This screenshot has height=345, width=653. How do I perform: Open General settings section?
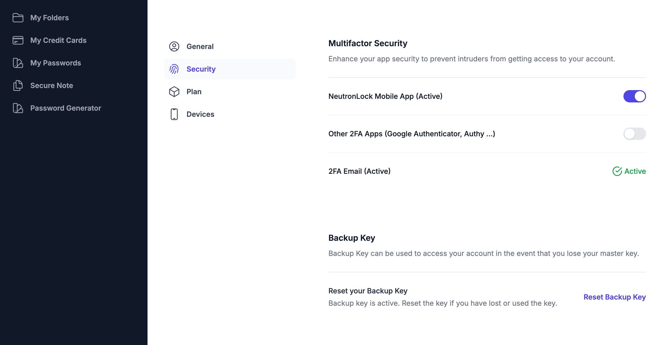(200, 46)
